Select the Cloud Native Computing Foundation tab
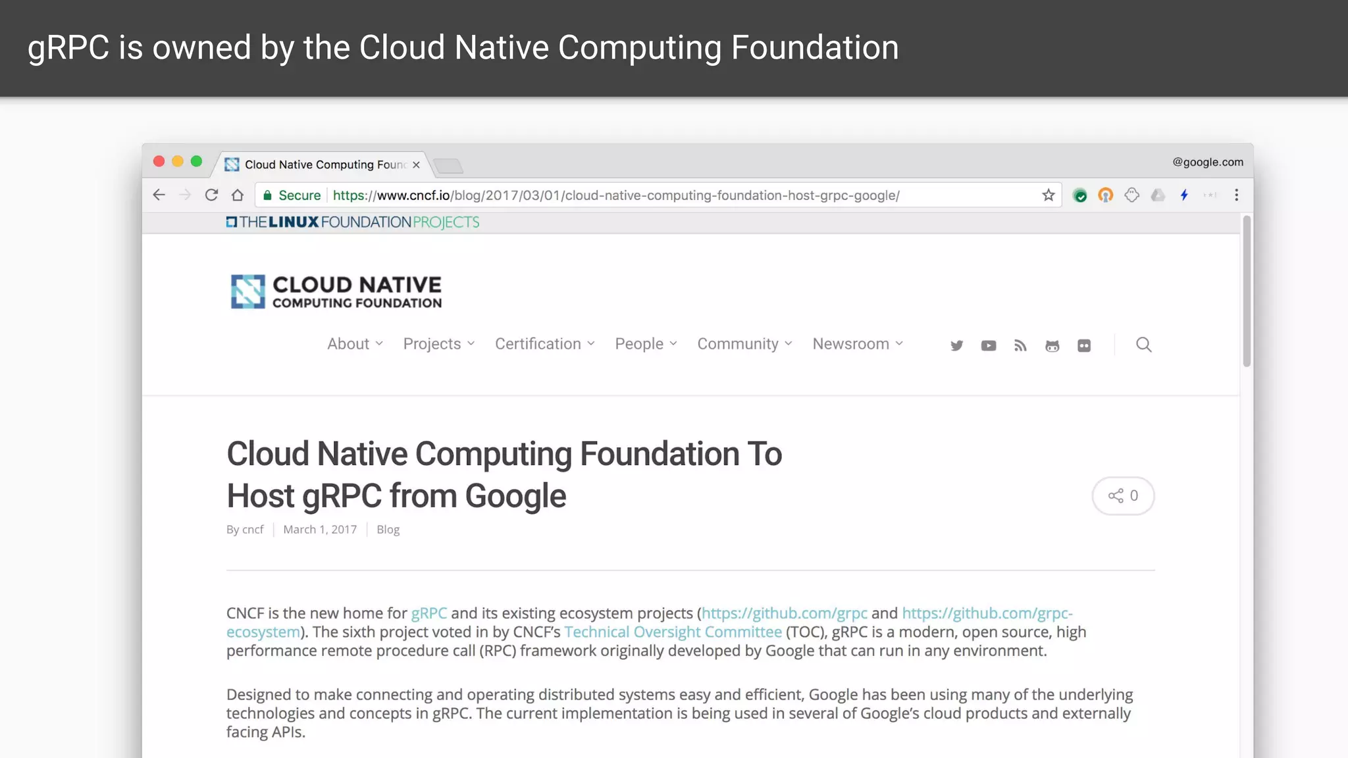Viewport: 1348px width, 758px height. [321, 164]
